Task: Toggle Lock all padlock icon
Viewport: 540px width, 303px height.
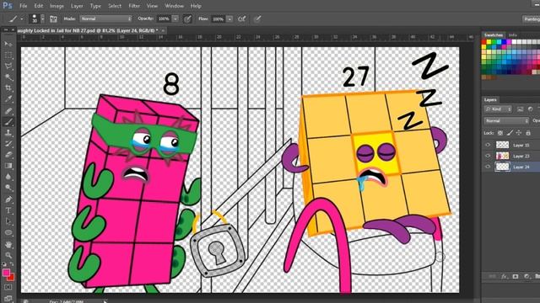Action: coord(528,133)
